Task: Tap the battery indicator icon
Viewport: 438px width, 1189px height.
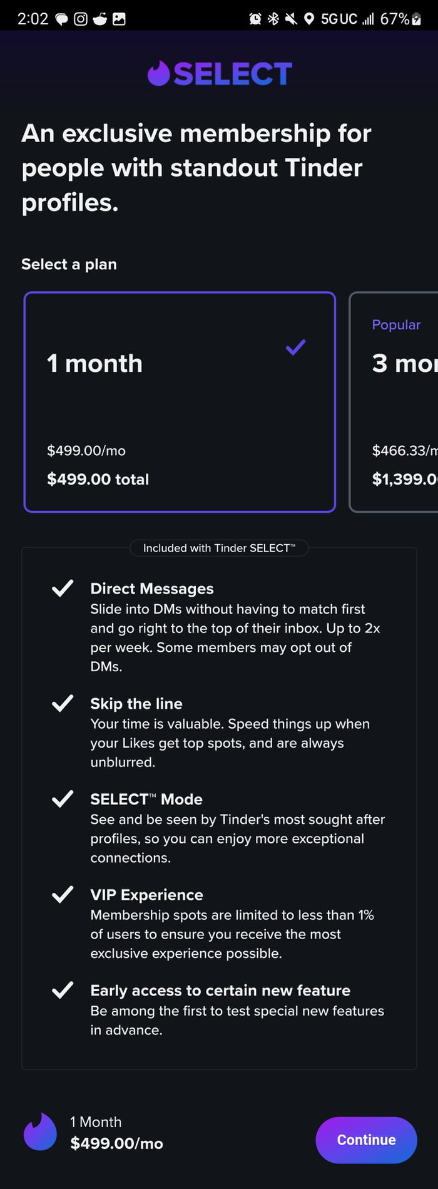Action: [x=417, y=19]
